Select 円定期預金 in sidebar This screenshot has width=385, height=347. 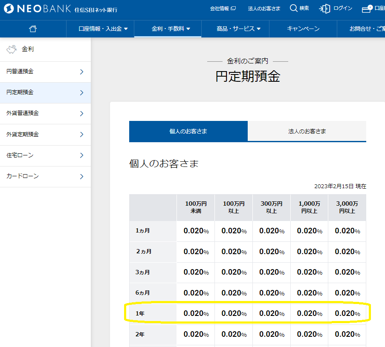point(46,92)
